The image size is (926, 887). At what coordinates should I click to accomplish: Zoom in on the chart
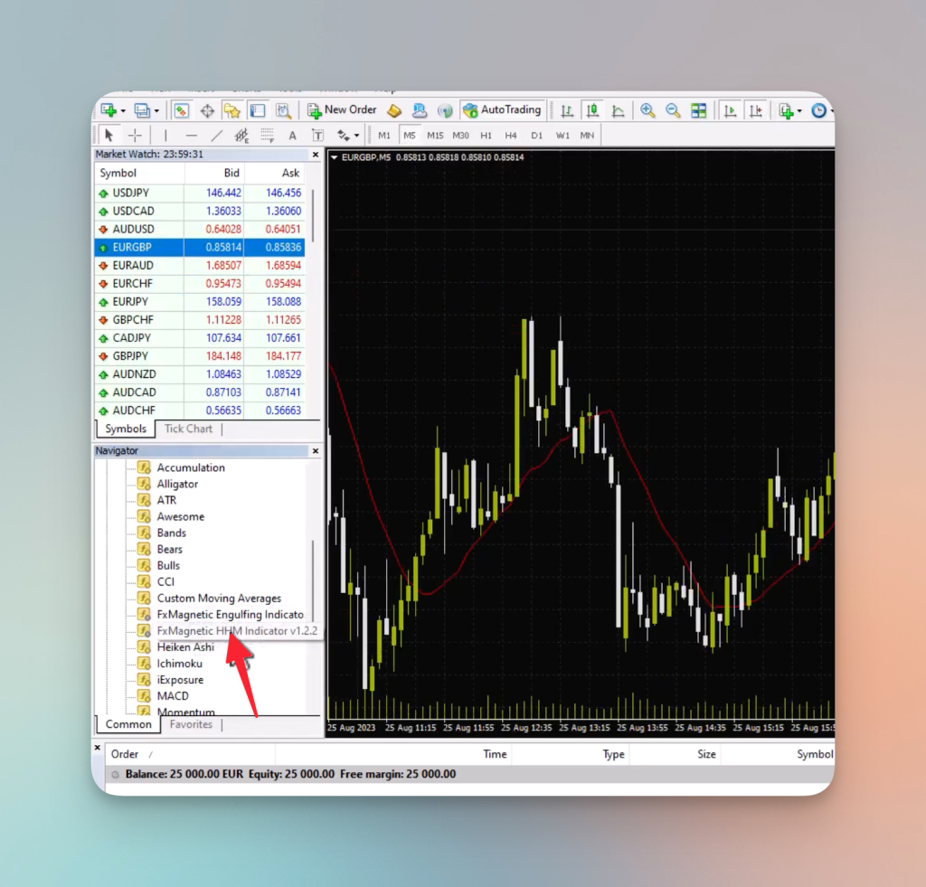[x=647, y=110]
